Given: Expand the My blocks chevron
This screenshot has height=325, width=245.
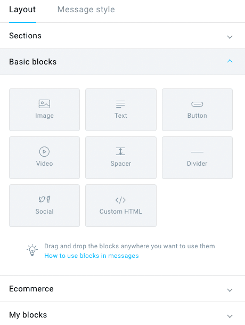Looking at the screenshot, I should [x=230, y=316].
